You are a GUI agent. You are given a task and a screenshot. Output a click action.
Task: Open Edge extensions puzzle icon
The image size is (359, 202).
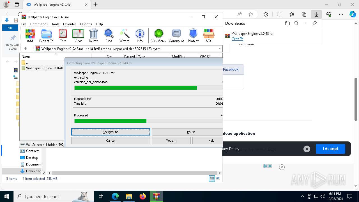tap(266, 14)
